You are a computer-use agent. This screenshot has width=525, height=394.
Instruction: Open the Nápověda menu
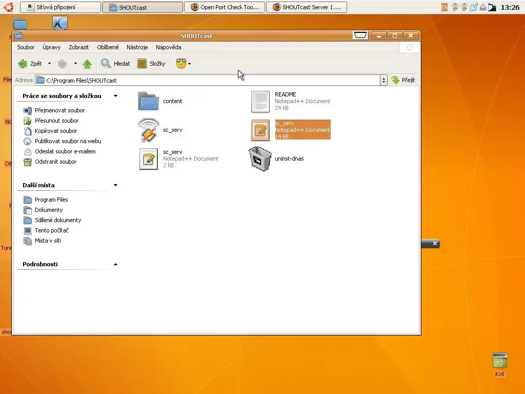168,47
